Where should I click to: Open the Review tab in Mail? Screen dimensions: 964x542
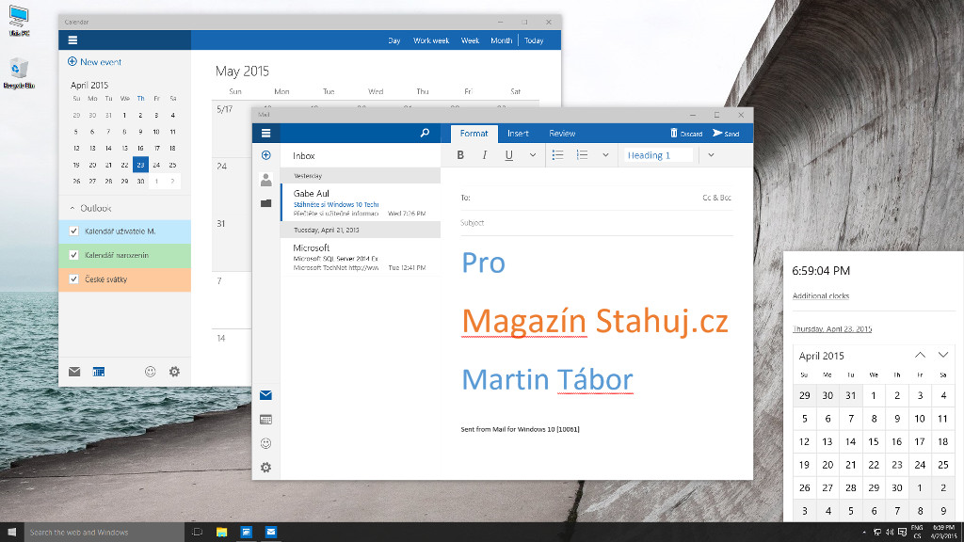tap(562, 134)
